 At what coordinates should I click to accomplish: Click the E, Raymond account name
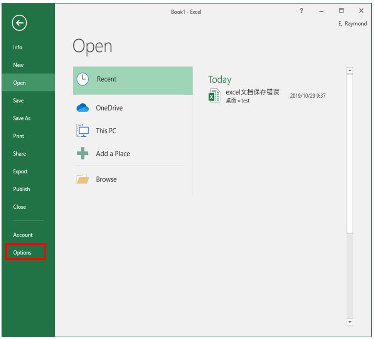point(352,23)
